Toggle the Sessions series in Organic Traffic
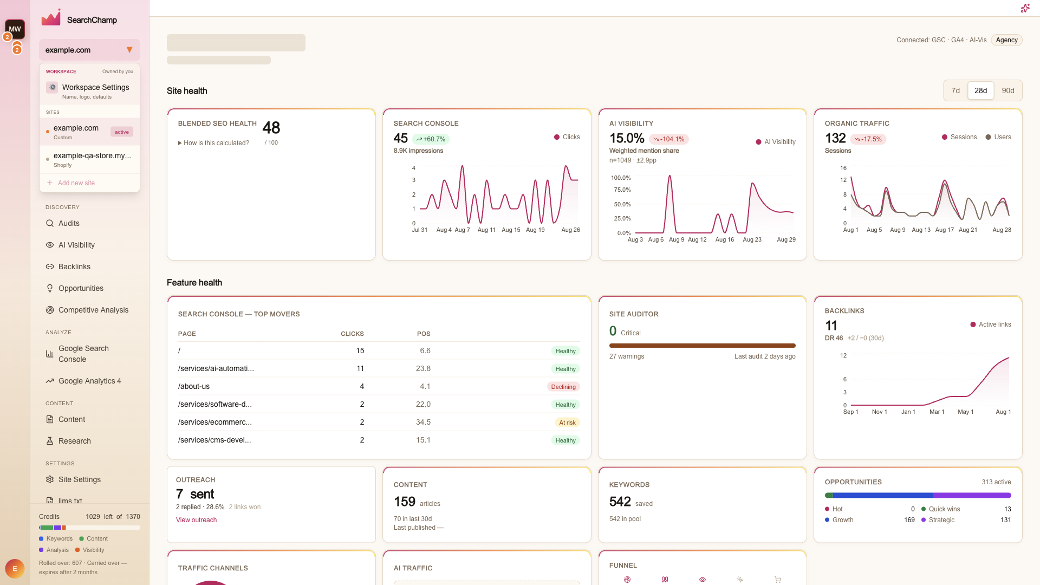The height and width of the screenshot is (585, 1040). 959,137
